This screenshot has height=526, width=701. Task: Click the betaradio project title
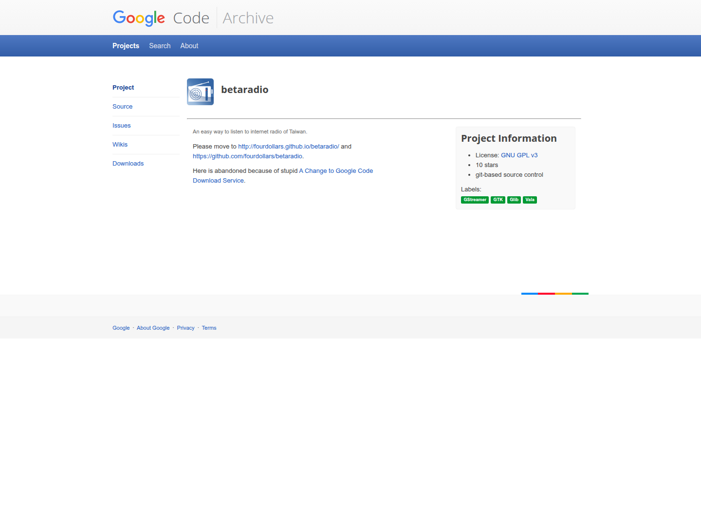[245, 90]
